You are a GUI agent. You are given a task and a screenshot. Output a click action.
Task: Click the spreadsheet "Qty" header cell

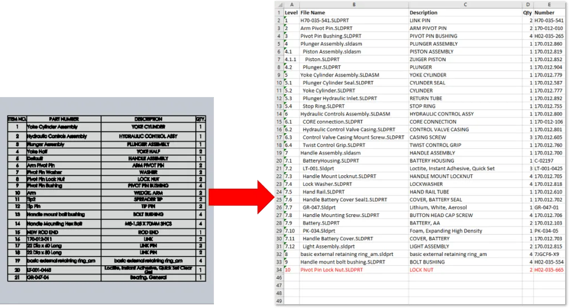[x=527, y=13]
